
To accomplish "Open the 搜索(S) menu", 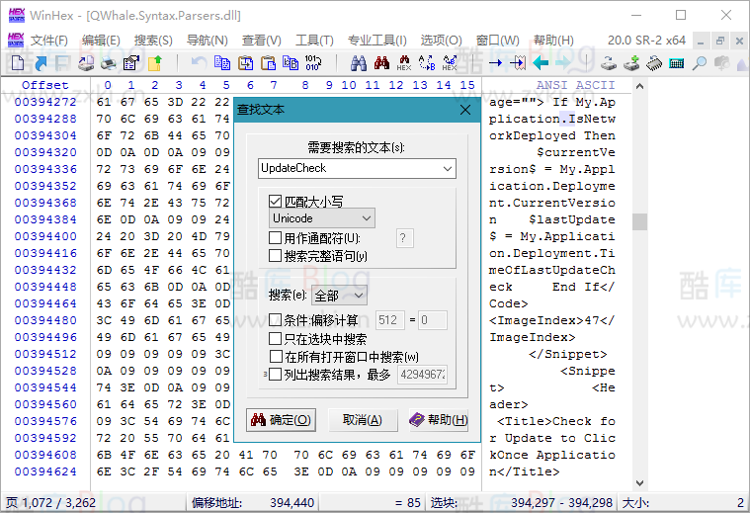I will pos(153,41).
